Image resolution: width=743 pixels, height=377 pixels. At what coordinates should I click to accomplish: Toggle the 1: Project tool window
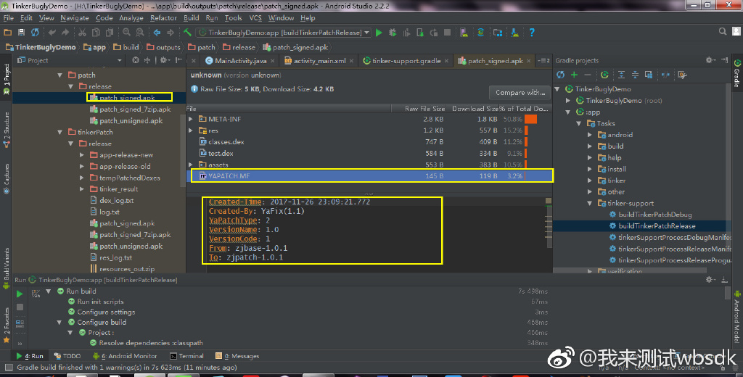[x=6, y=78]
